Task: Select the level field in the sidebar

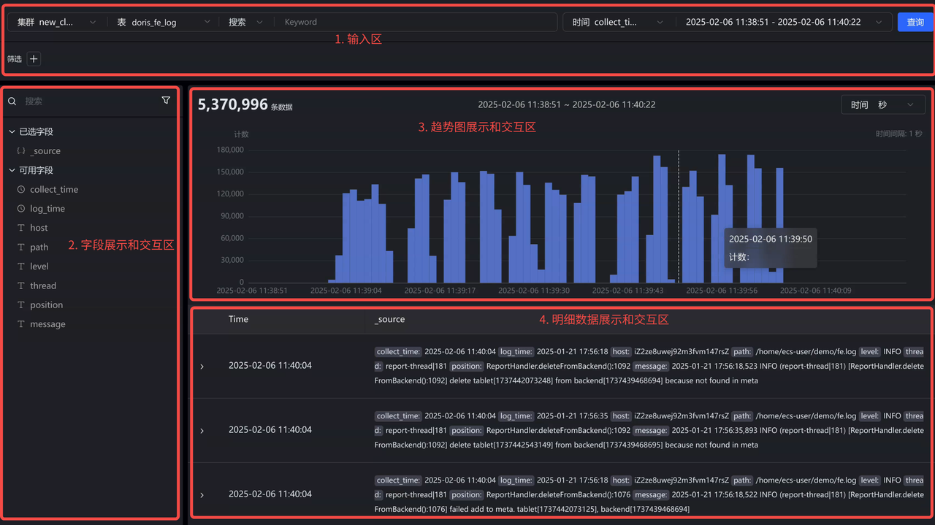Action: coord(37,266)
